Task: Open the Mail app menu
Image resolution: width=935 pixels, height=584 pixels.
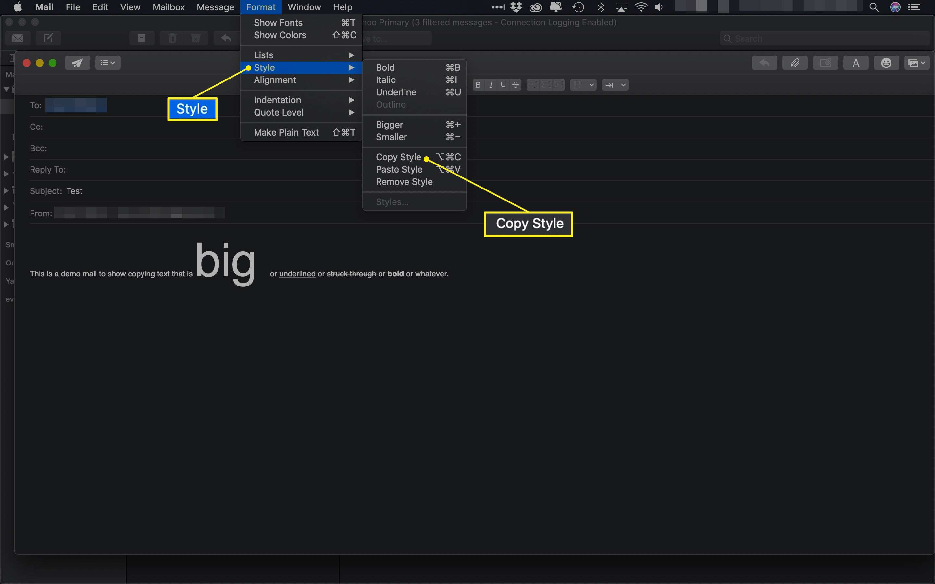Action: (44, 7)
